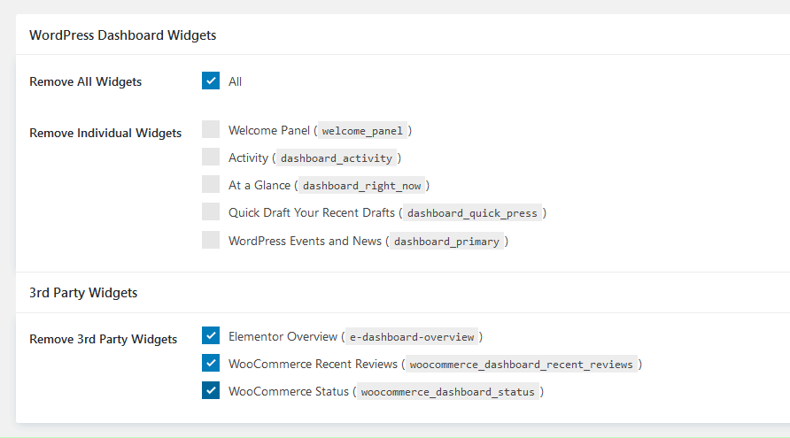Select the WordPress Events and News checkbox
790x438 pixels.
point(211,240)
